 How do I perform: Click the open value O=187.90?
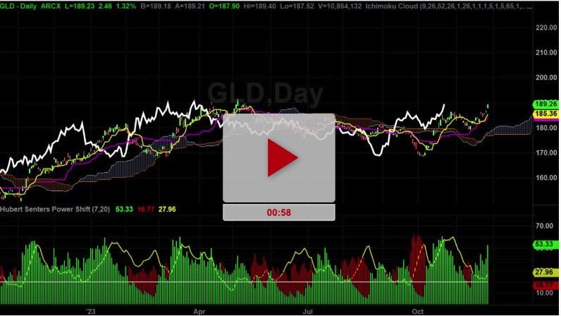point(224,6)
